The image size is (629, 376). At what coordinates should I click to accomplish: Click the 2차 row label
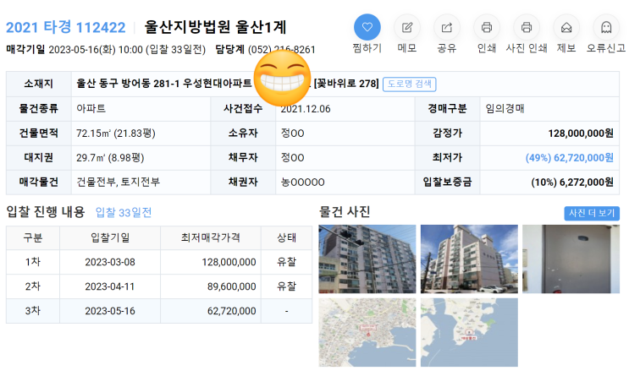click(x=33, y=286)
